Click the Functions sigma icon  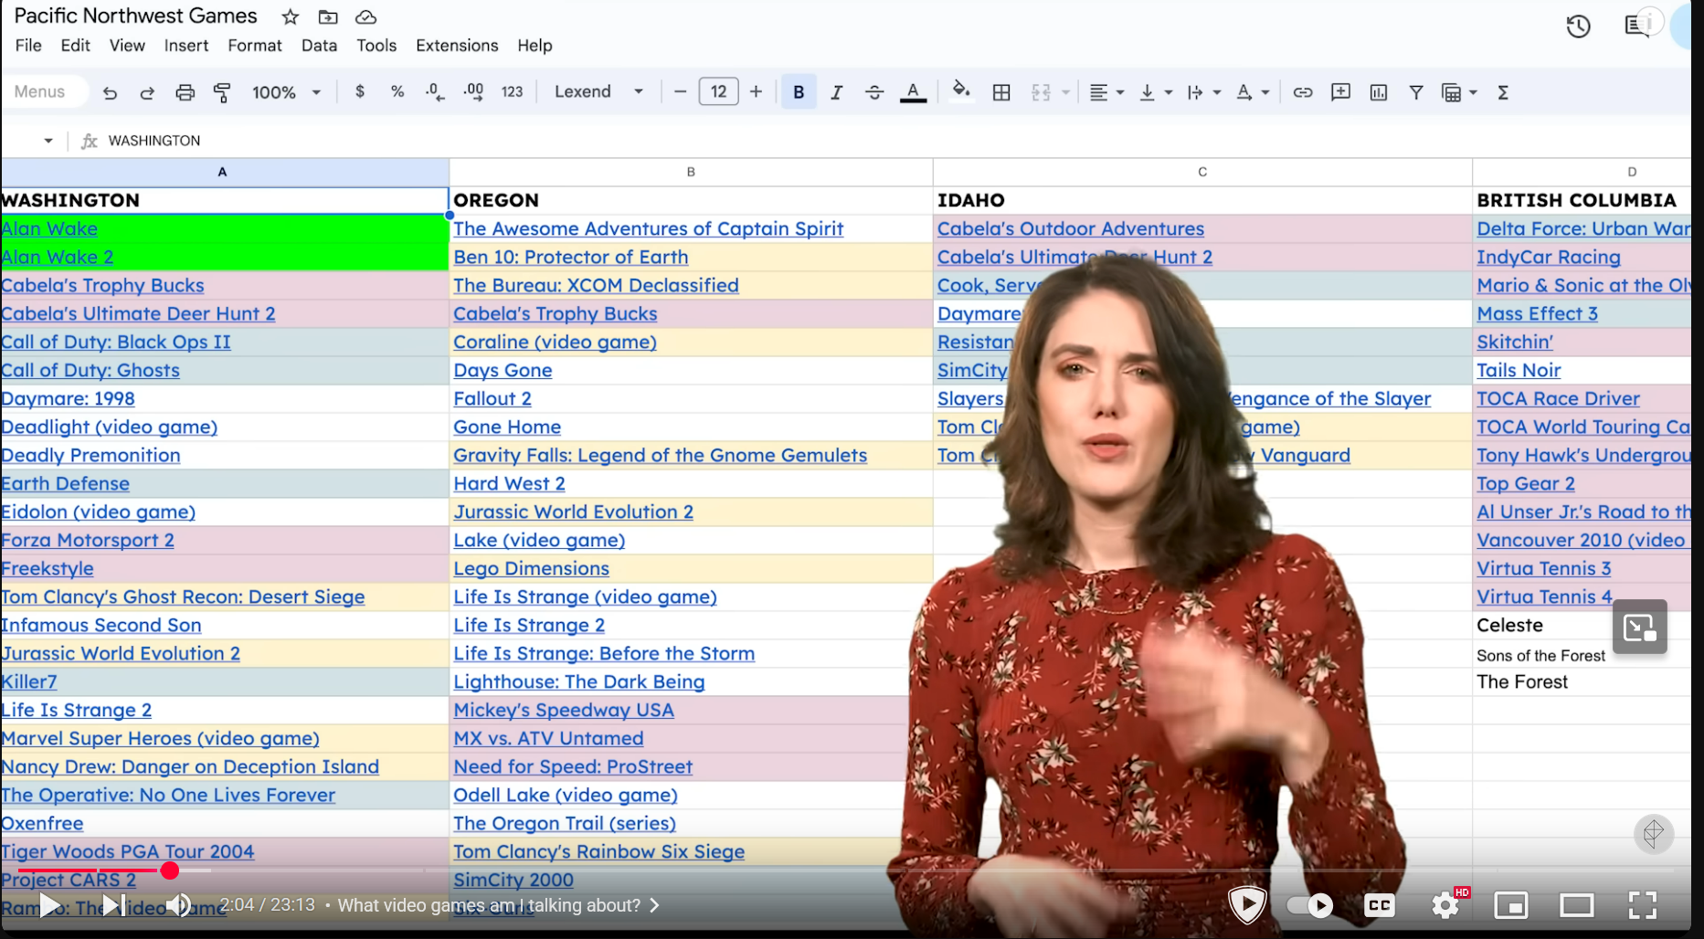(x=1503, y=92)
